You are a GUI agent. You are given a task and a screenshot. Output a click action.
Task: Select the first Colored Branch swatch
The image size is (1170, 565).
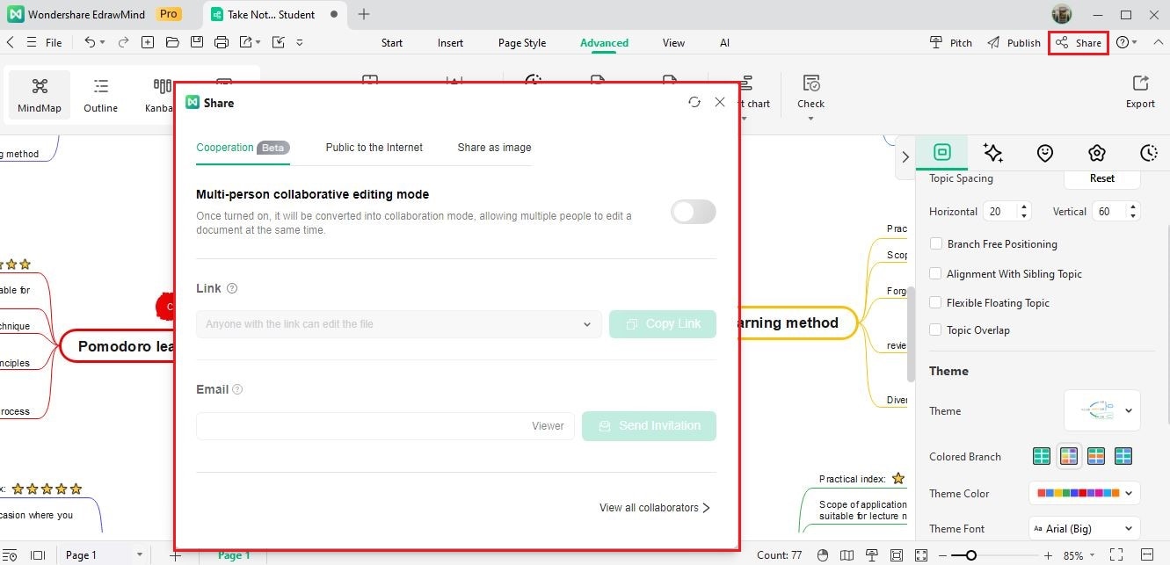tap(1041, 456)
